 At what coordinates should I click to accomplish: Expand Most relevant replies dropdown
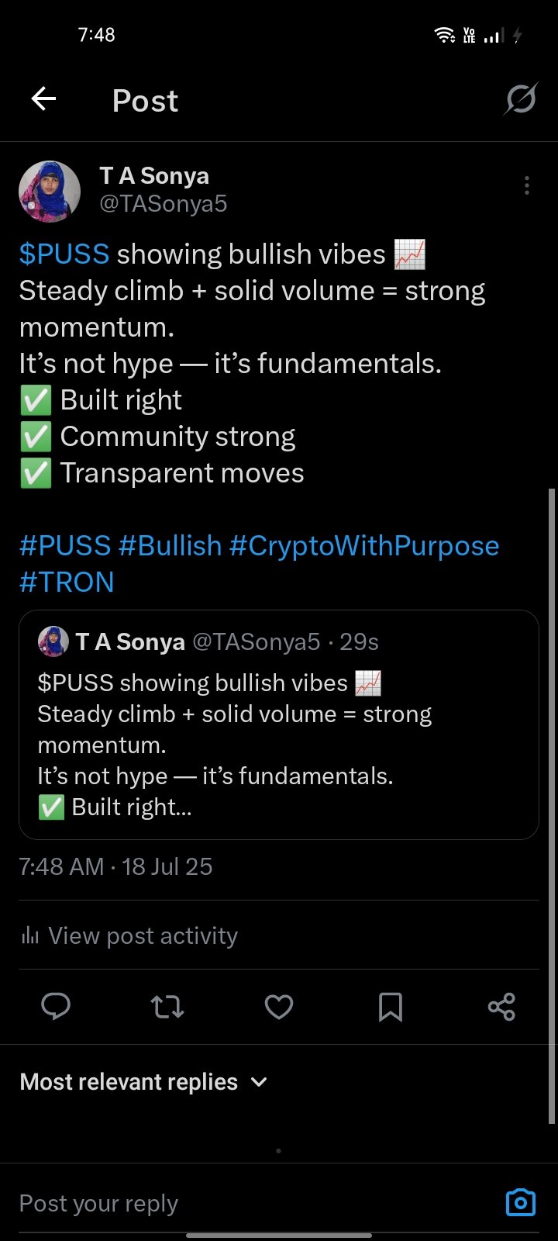click(143, 1082)
